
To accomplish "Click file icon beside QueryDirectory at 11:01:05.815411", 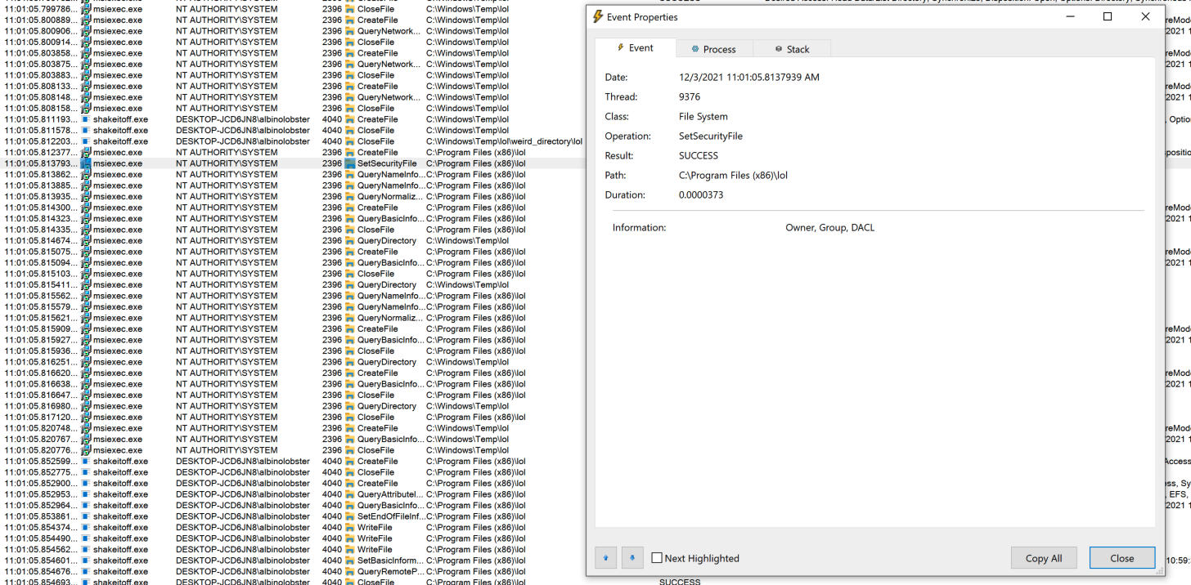I will (350, 285).
